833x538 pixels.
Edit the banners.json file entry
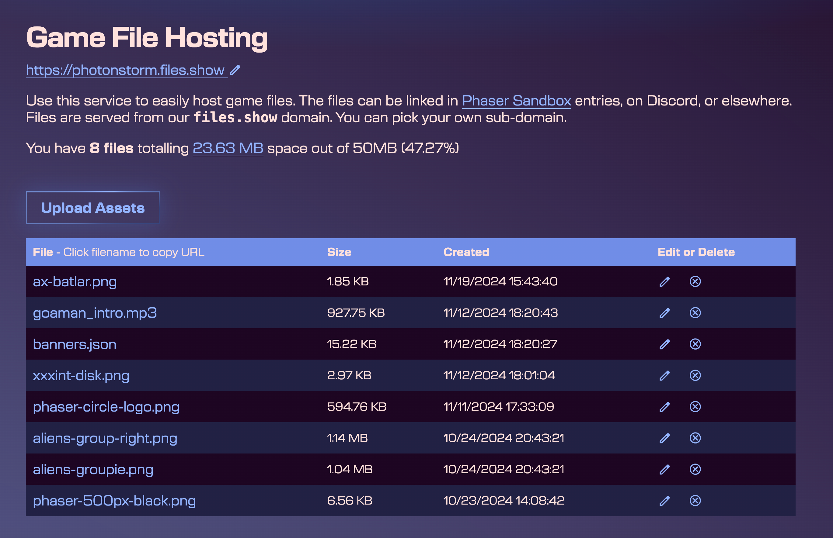pos(664,344)
